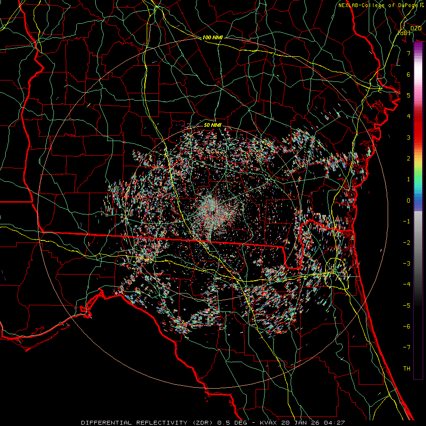Click the Differential Reflectivity KVAX caption
426x426 pixels.
coord(213,423)
